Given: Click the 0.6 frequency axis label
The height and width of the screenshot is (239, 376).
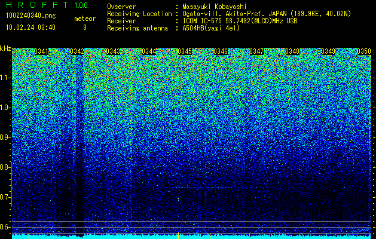Looking at the screenshot, I should (x=5, y=227).
